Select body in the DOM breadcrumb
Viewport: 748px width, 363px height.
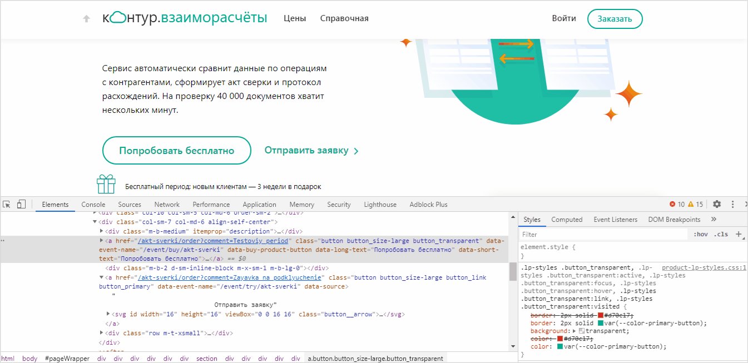(x=30, y=359)
